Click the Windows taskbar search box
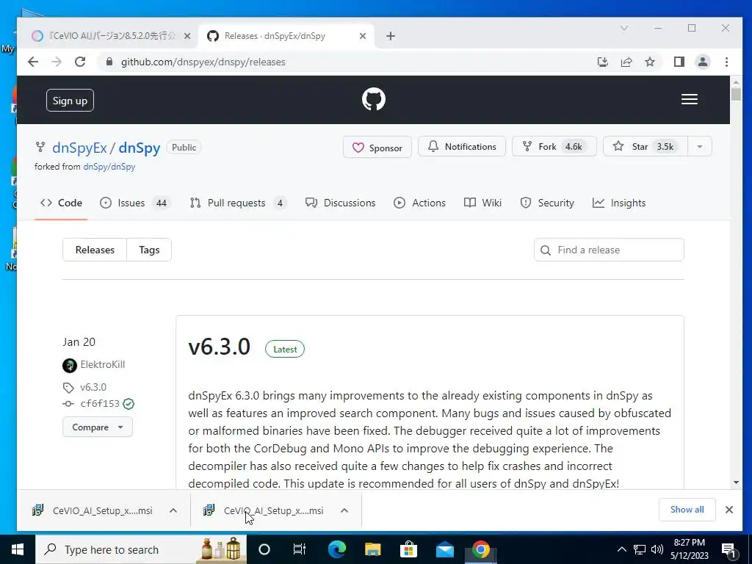This screenshot has height=564, width=752. coord(141,549)
